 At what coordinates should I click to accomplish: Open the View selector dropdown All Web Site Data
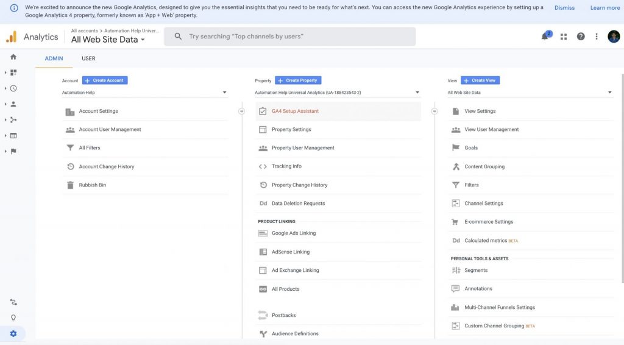[530, 92]
